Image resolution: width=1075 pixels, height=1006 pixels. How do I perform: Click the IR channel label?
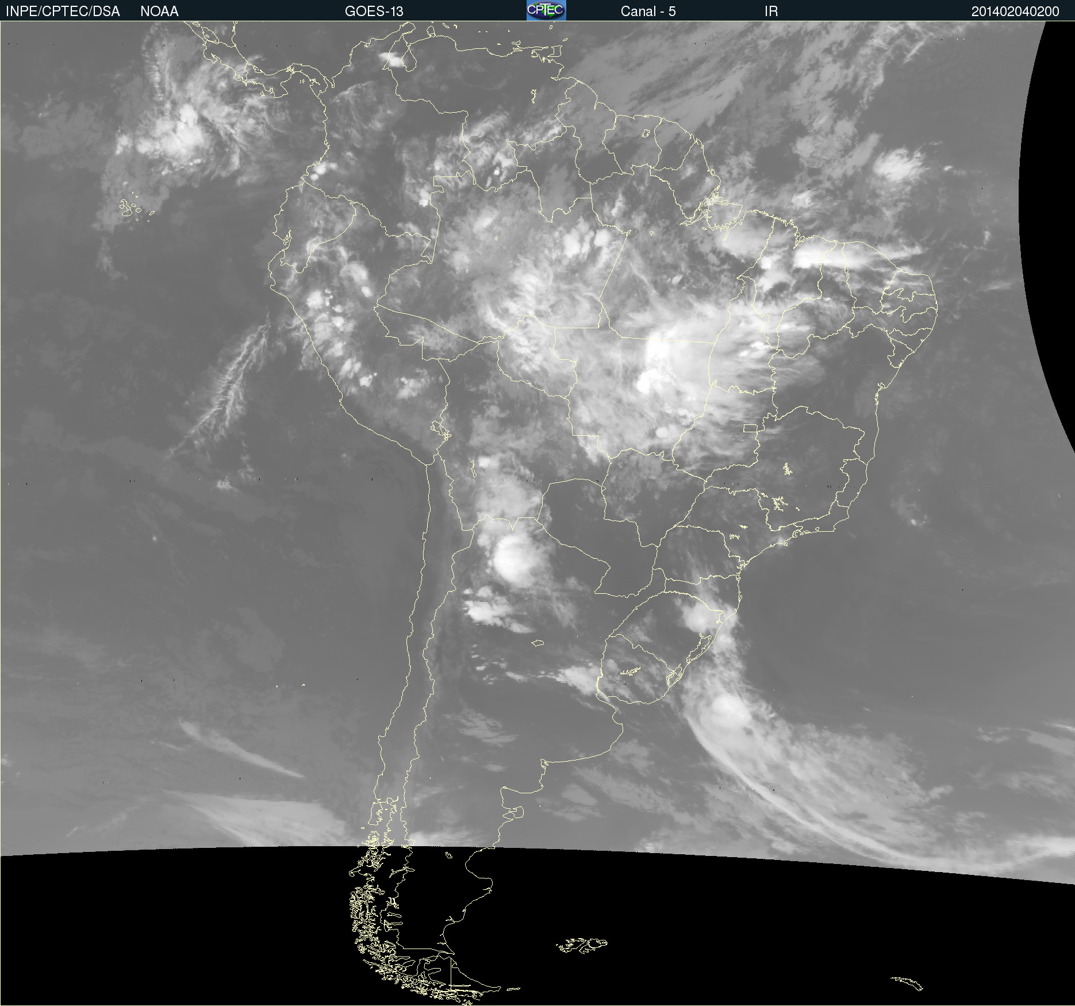pyautogui.click(x=771, y=11)
